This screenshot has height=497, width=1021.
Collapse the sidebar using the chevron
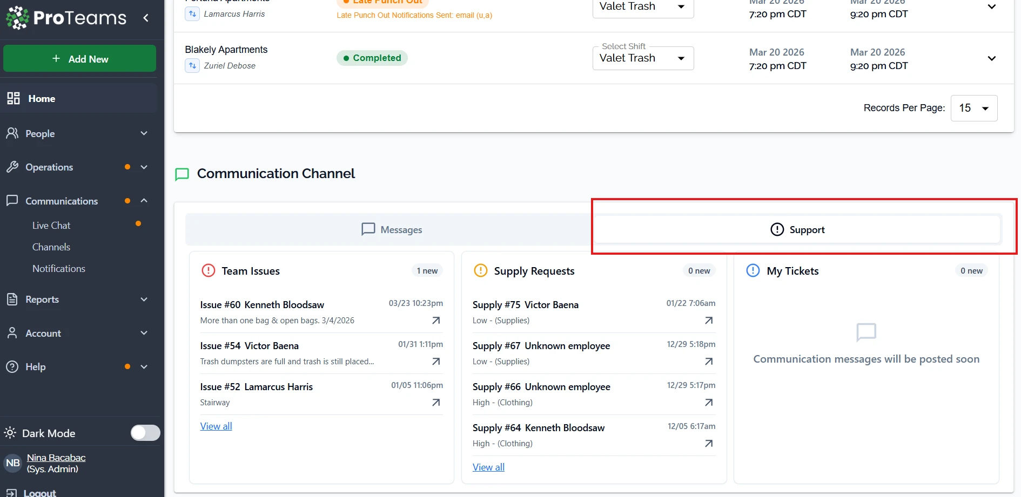tap(146, 18)
